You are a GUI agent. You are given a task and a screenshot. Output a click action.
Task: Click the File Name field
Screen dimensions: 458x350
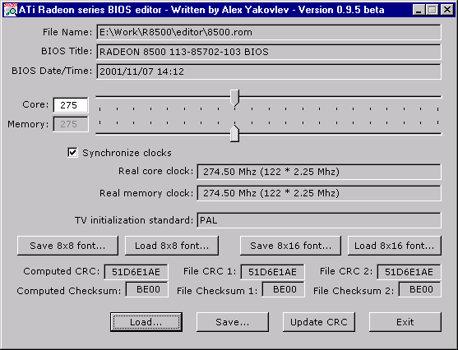click(x=269, y=32)
